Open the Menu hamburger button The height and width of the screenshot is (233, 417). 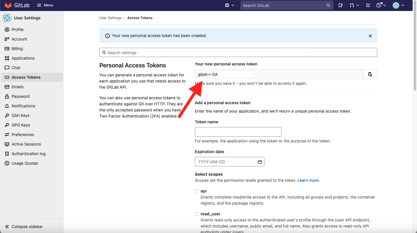45,5
